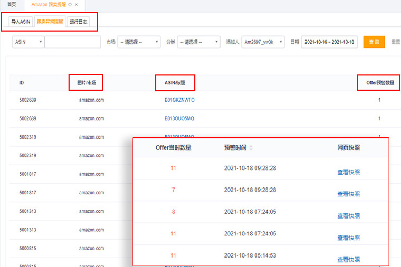Click Offer预警数量 value in first row

tap(379, 100)
